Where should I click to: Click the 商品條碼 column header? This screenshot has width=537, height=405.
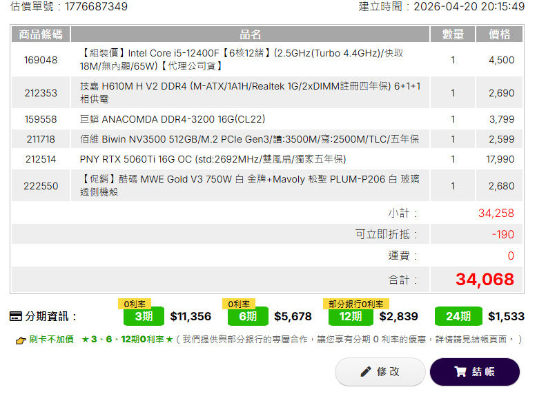[41, 34]
